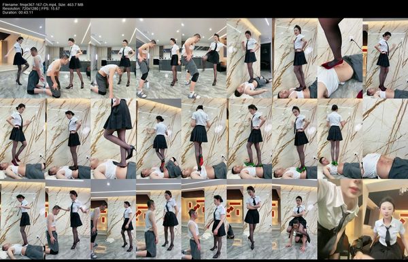Image resolution: width=408 pixels, height=262 pixels.
Task: Open the frame with kneeling man by kitchen background
Action: (67, 58)
